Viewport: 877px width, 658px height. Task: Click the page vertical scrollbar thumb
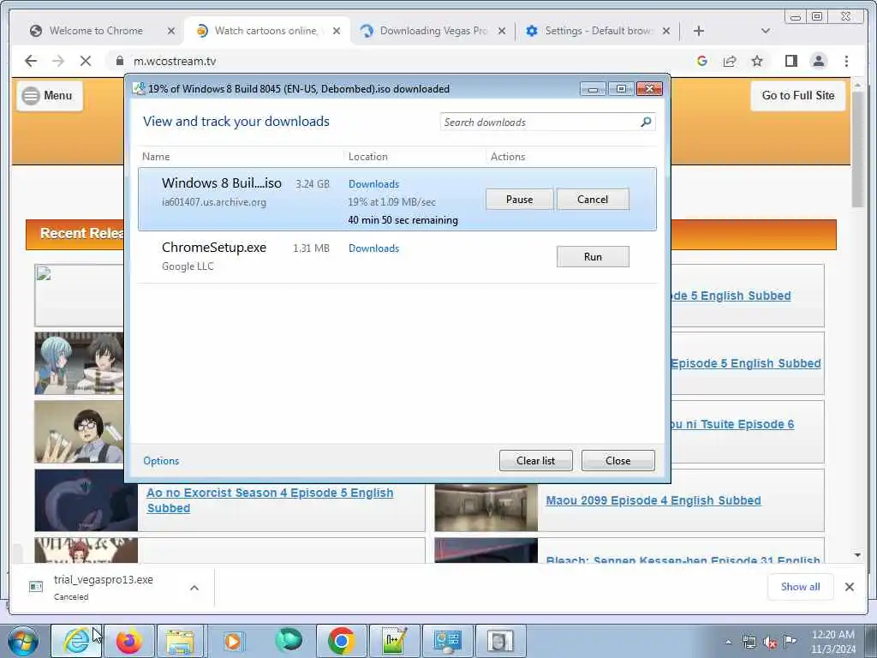click(857, 148)
